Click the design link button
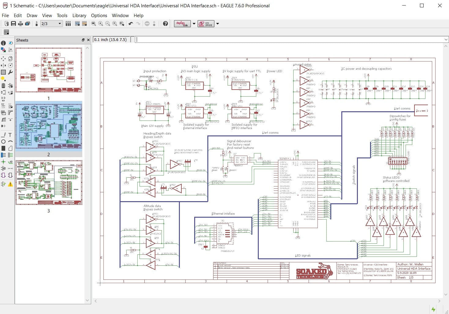Viewport: 449px width, 314px height. (182, 24)
